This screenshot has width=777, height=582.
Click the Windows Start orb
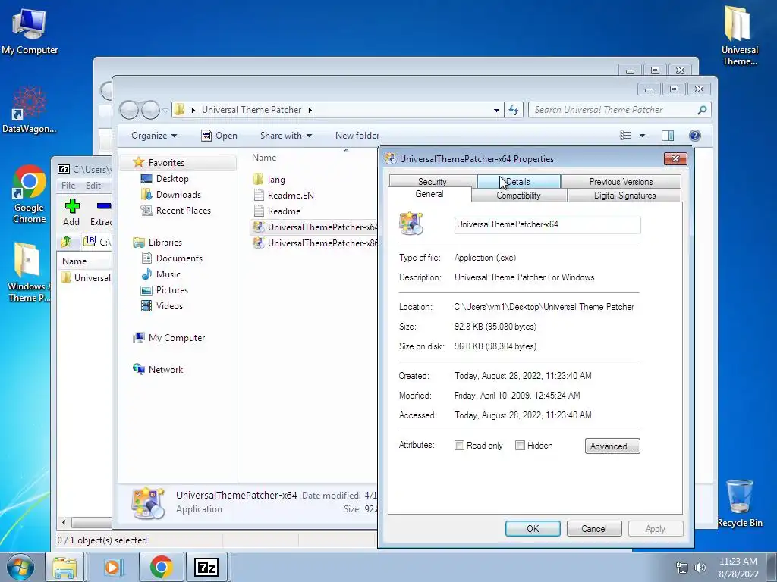pos(20,567)
